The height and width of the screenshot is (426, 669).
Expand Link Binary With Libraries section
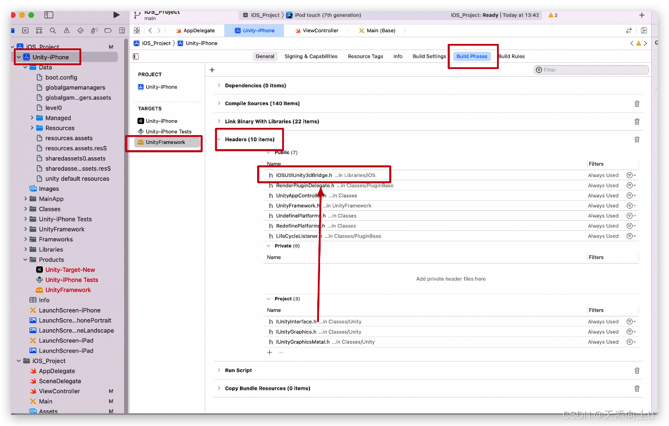click(x=219, y=121)
